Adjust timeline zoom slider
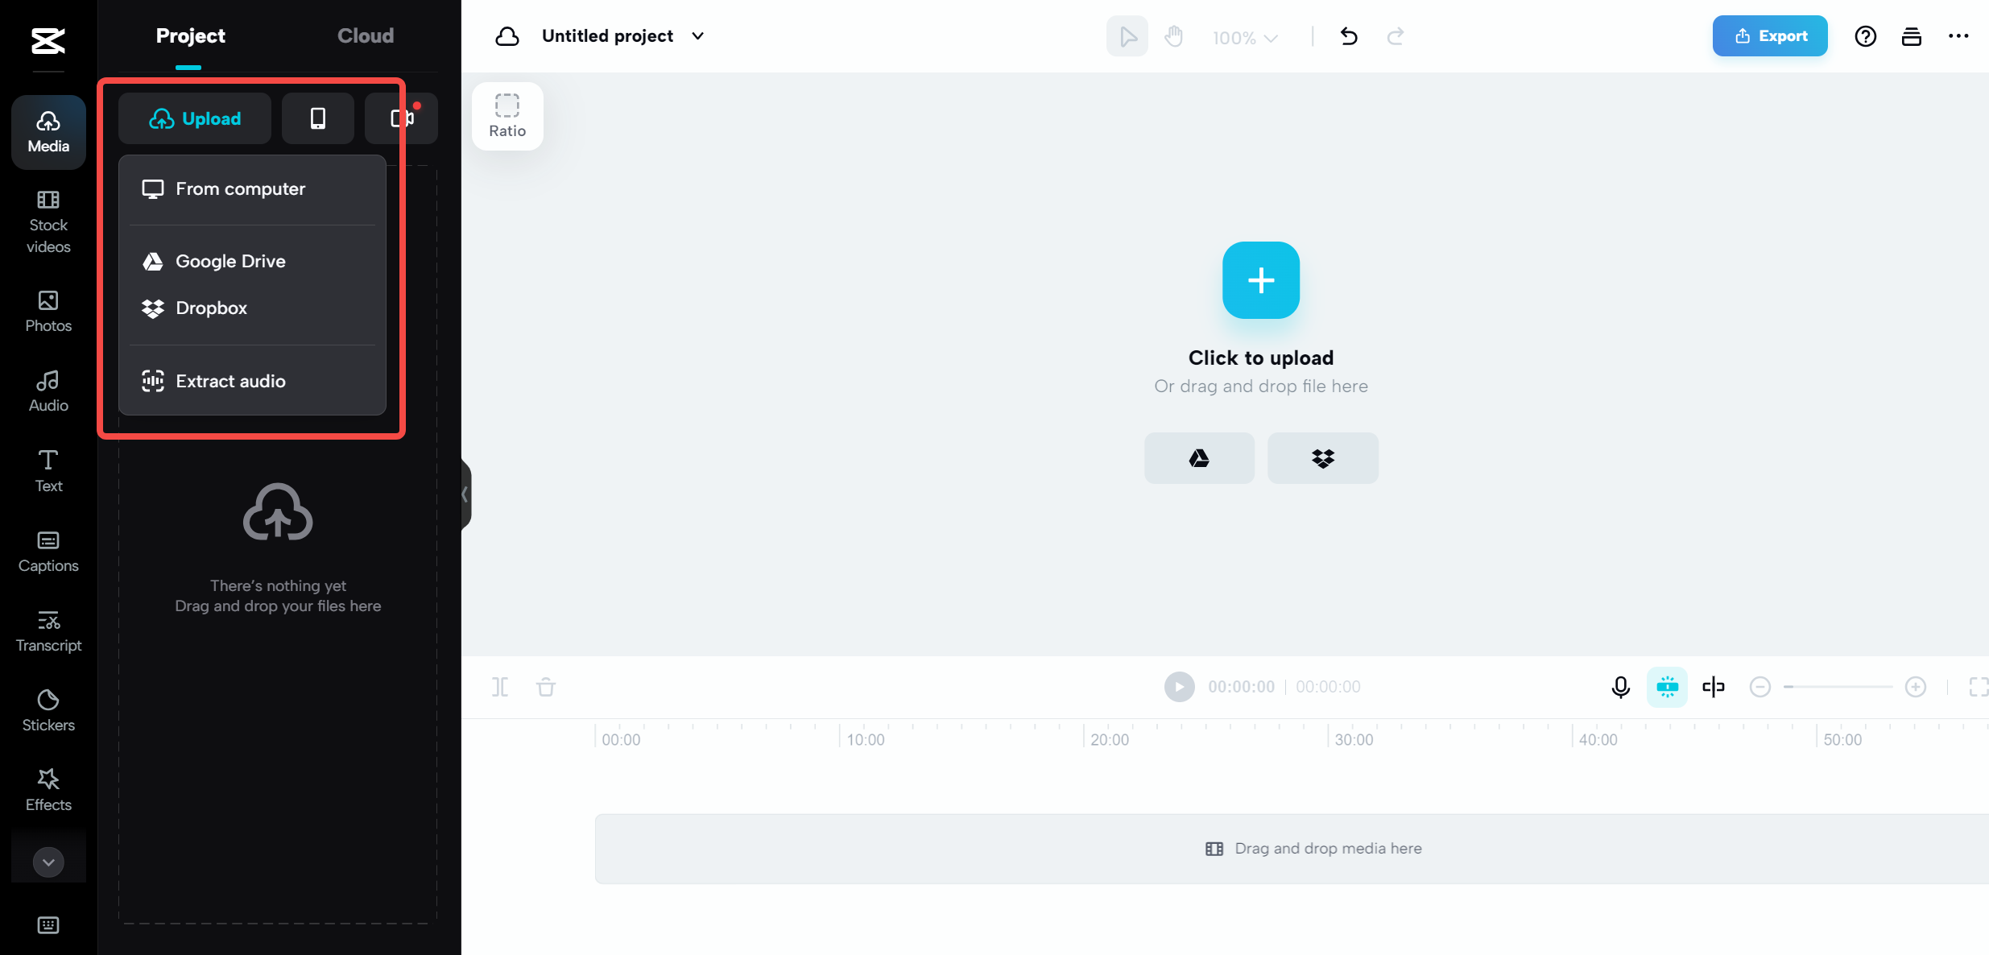Viewport: 1989px width, 955px height. [x=1839, y=688]
